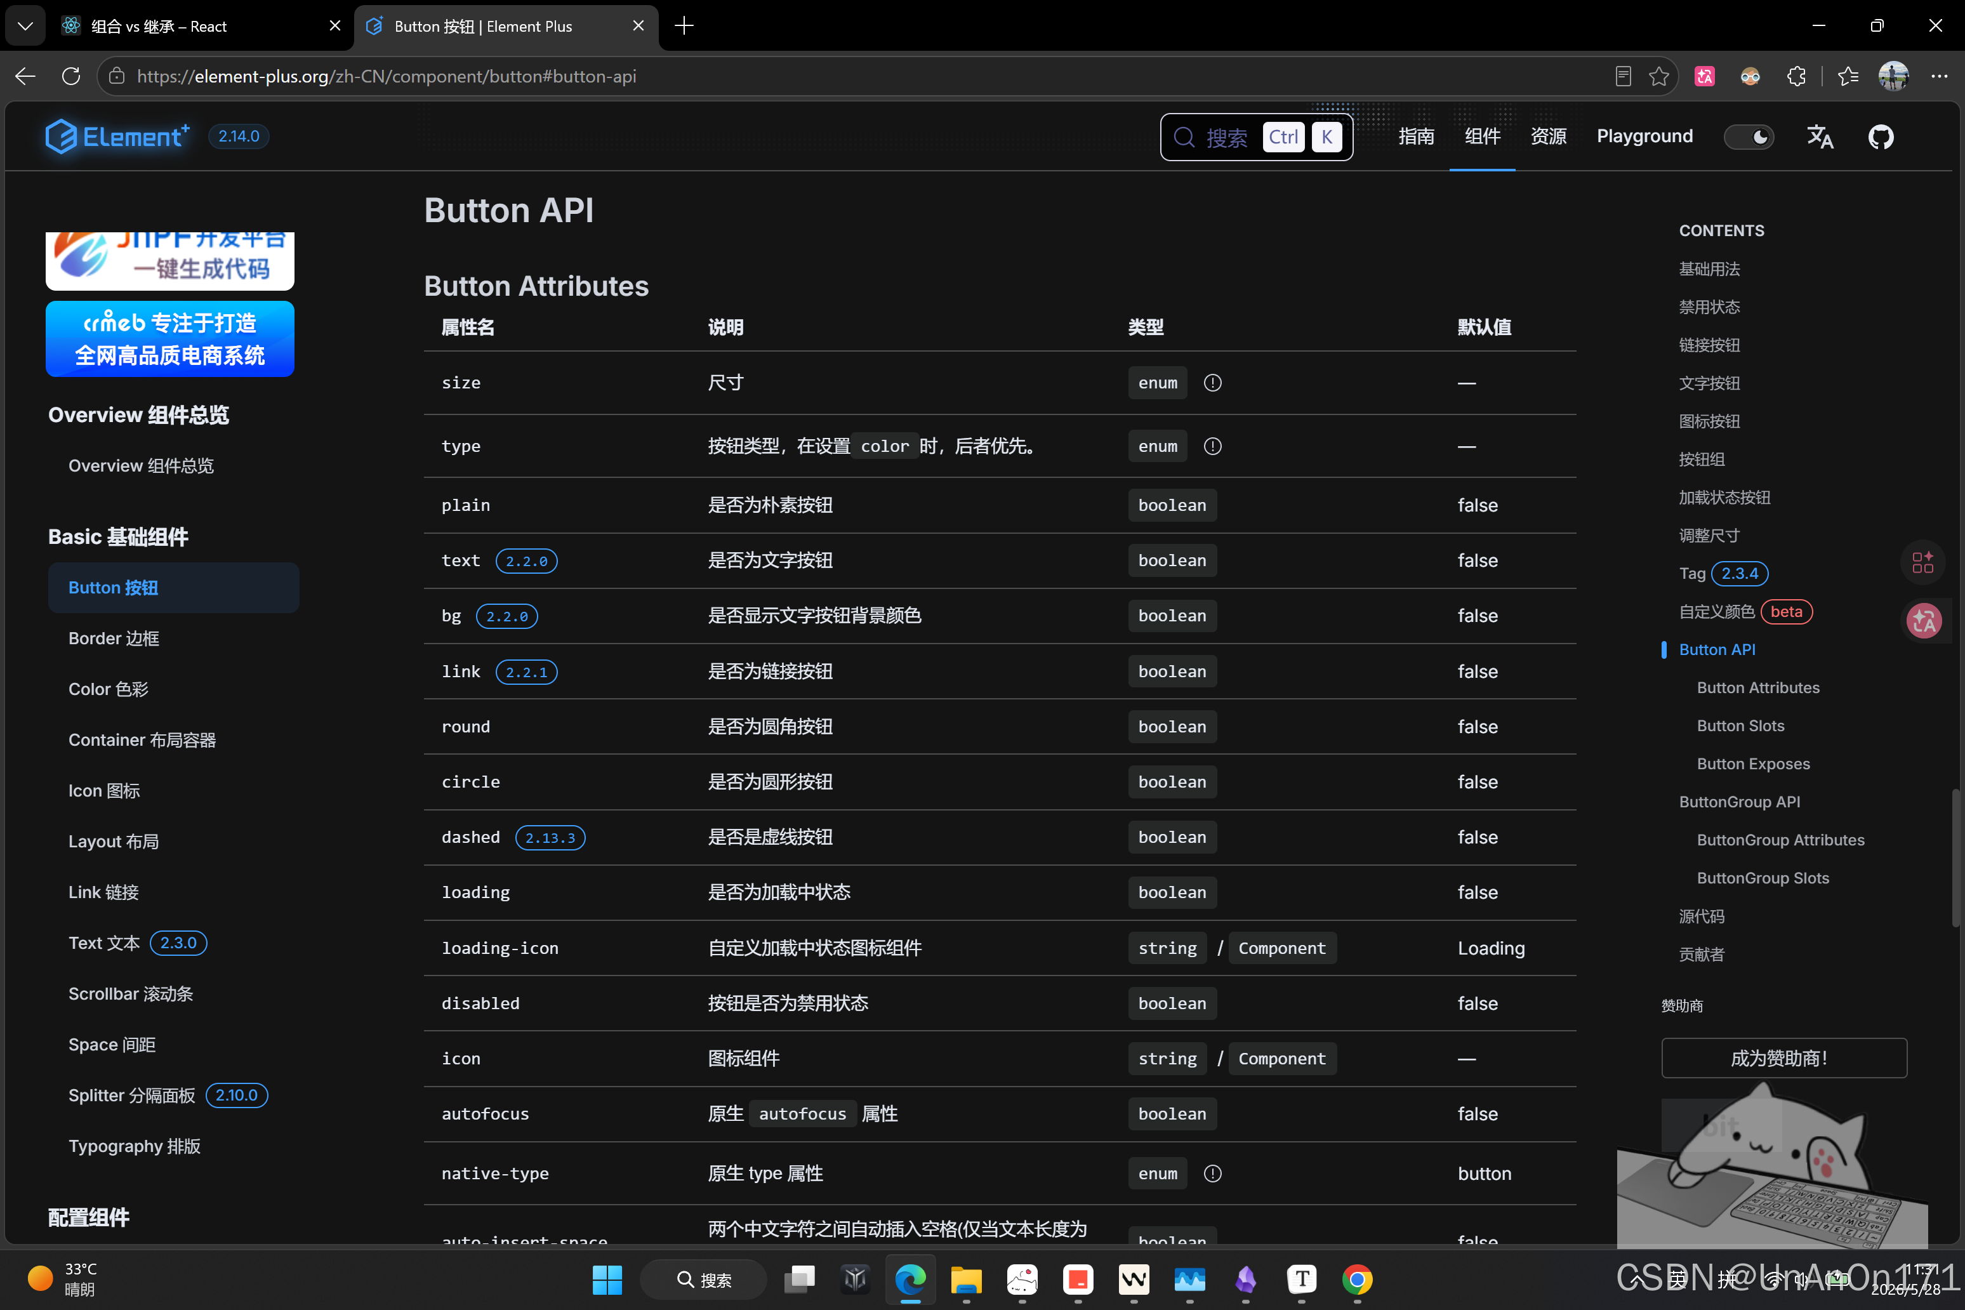
Task: Open Google Chrome from taskbar
Action: tap(1357, 1279)
